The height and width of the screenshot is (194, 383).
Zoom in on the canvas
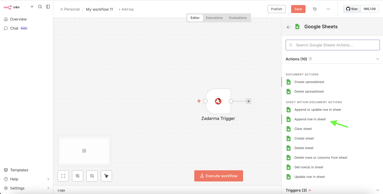point(78,176)
